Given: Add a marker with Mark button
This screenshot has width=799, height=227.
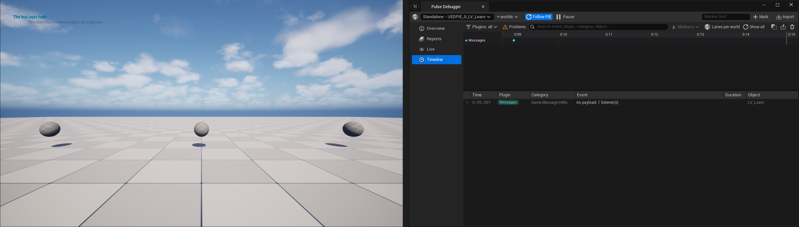Looking at the screenshot, I should point(760,17).
